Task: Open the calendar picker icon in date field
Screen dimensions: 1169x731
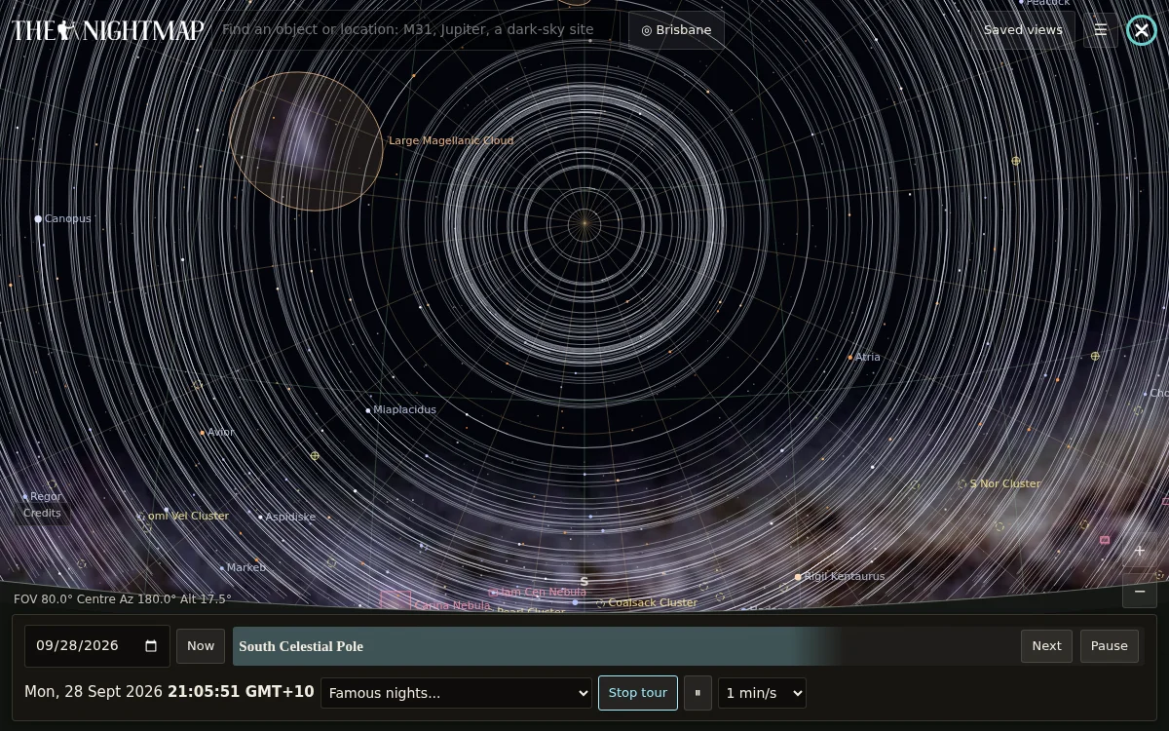Action: [151, 646]
